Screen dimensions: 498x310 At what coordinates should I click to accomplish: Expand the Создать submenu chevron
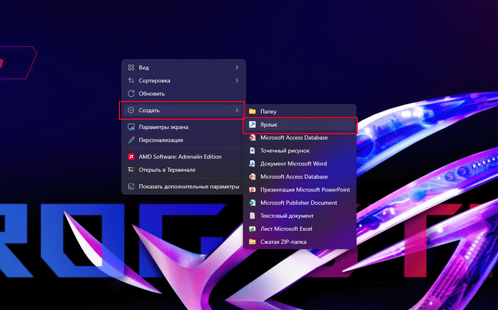pyautogui.click(x=237, y=110)
